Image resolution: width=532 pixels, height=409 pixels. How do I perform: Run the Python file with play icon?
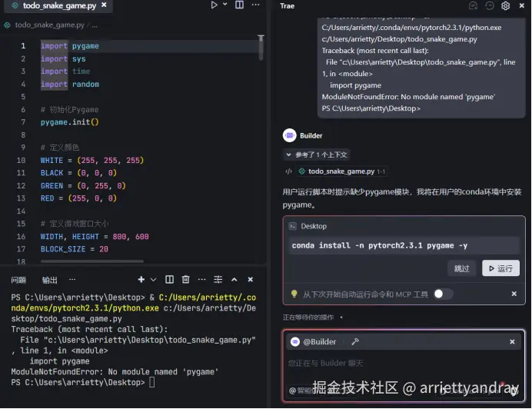pos(214,5)
